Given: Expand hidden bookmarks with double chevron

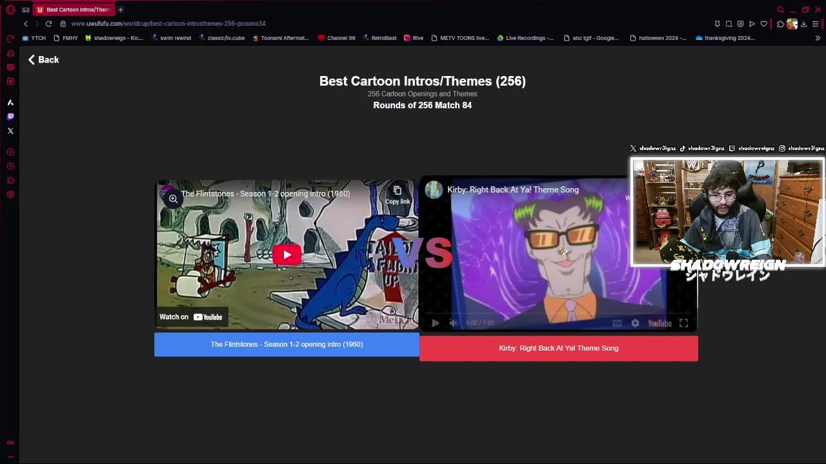Looking at the screenshot, I should 818,38.
